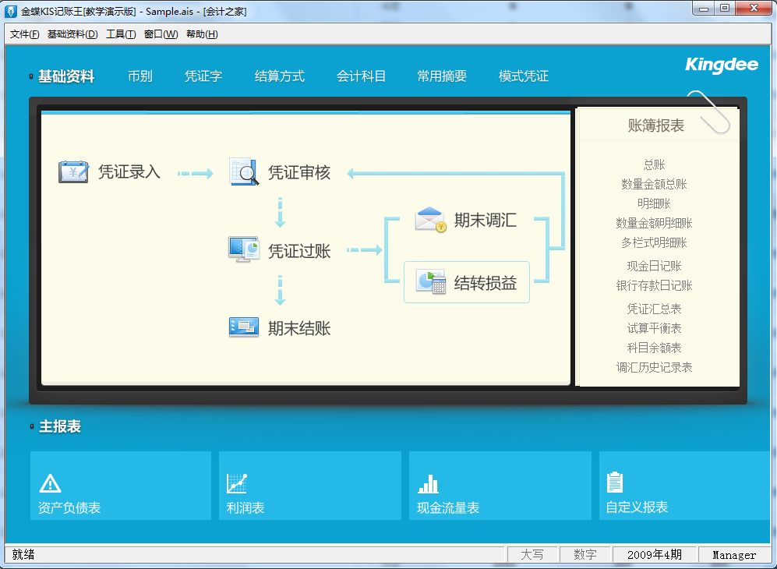Open 结转损益 calculator icon
Image resolution: width=777 pixels, height=569 pixels.
(430, 282)
